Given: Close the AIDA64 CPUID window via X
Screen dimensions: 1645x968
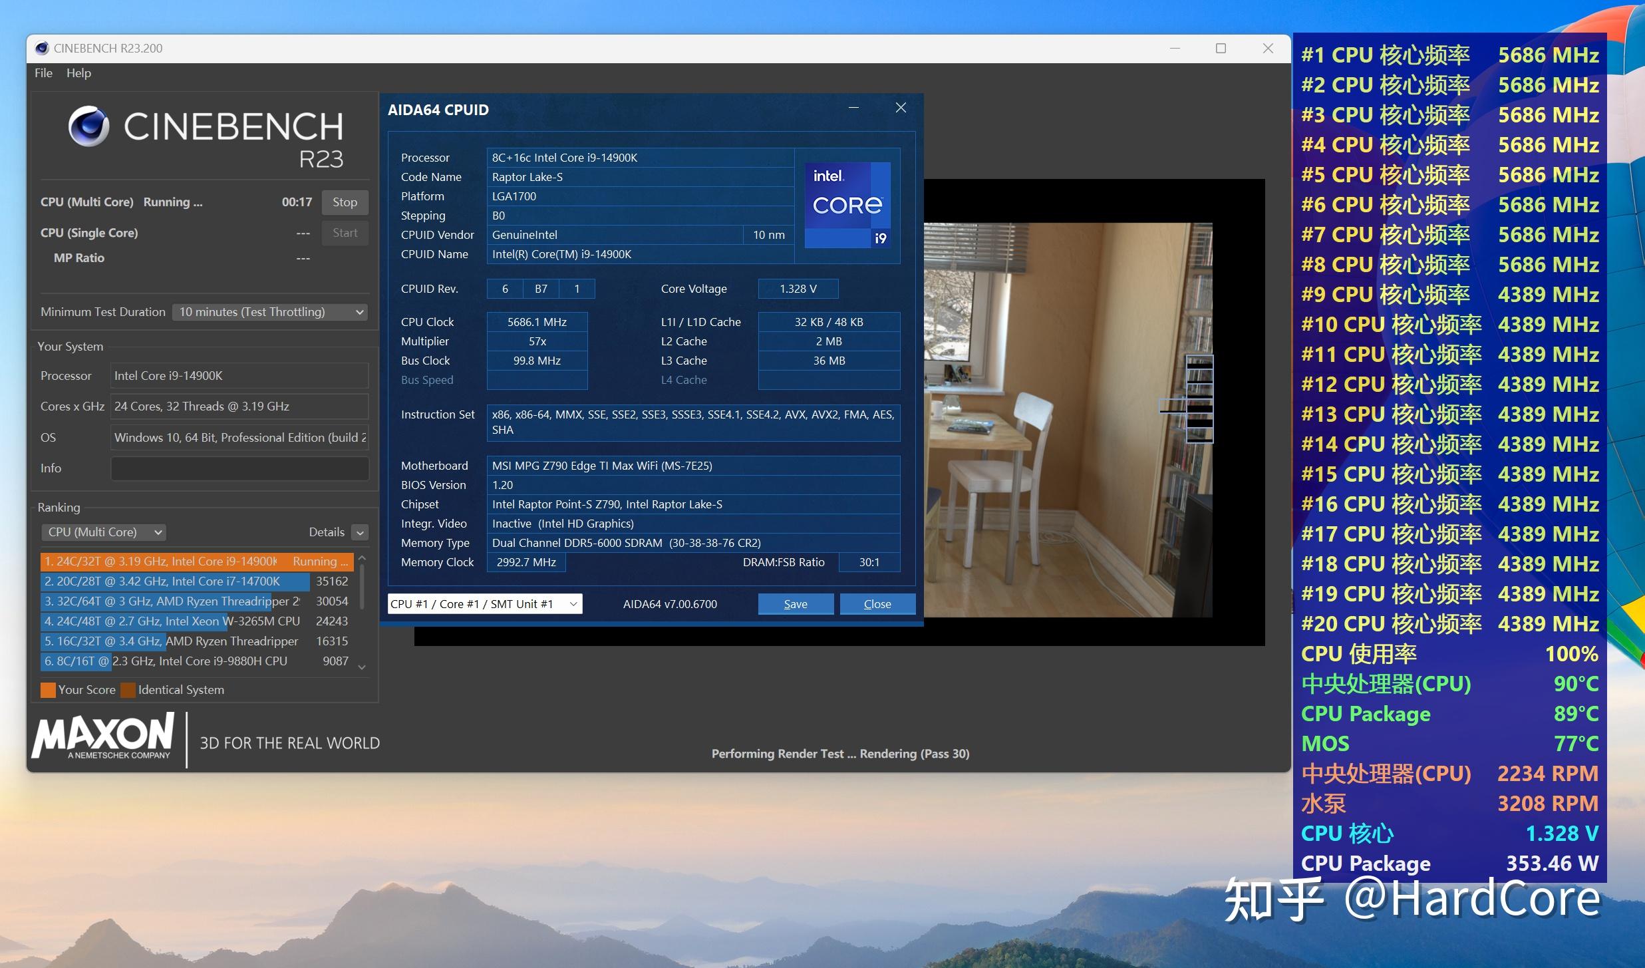Looking at the screenshot, I should coord(901,108).
